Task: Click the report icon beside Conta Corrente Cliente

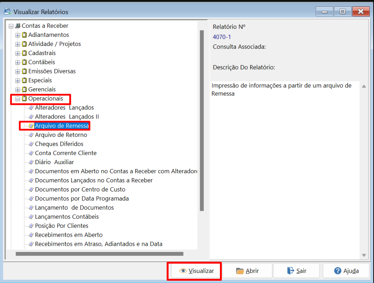Action: tap(31, 153)
